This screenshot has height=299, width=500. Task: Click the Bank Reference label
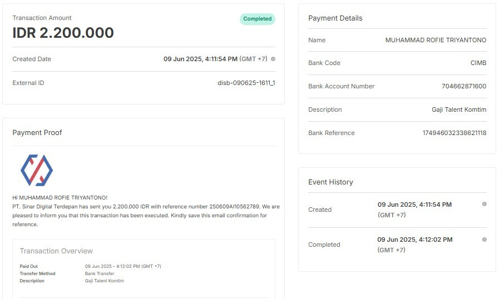(x=331, y=133)
